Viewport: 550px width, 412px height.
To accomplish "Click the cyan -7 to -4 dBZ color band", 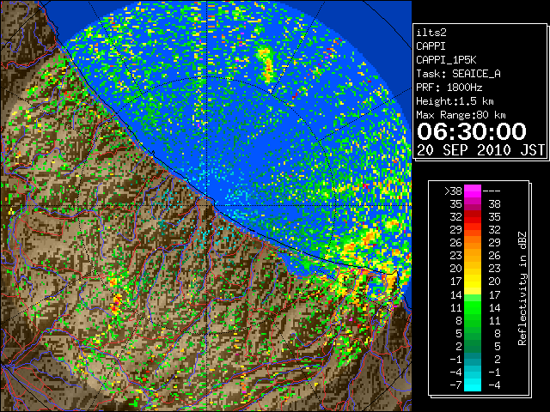I will point(473,385).
